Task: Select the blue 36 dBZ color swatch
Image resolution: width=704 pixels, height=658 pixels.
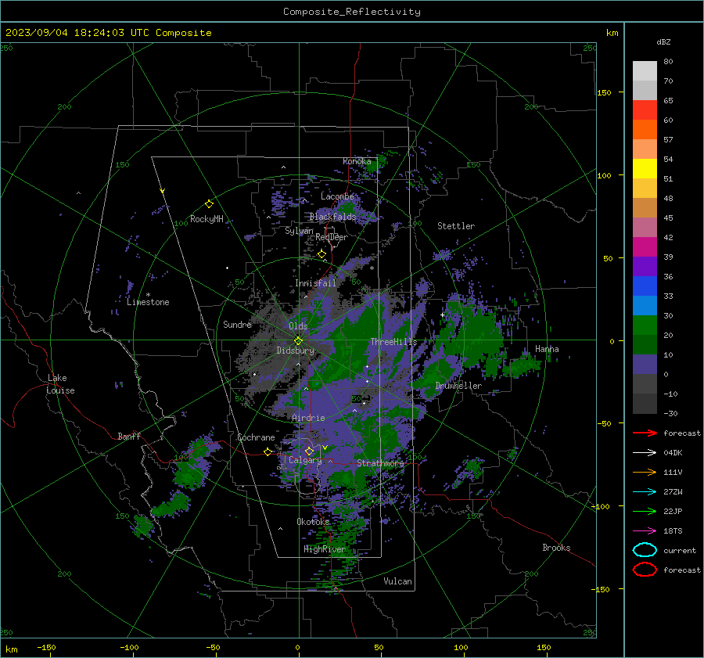Action: pyautogui.click(x=645, y=286)
